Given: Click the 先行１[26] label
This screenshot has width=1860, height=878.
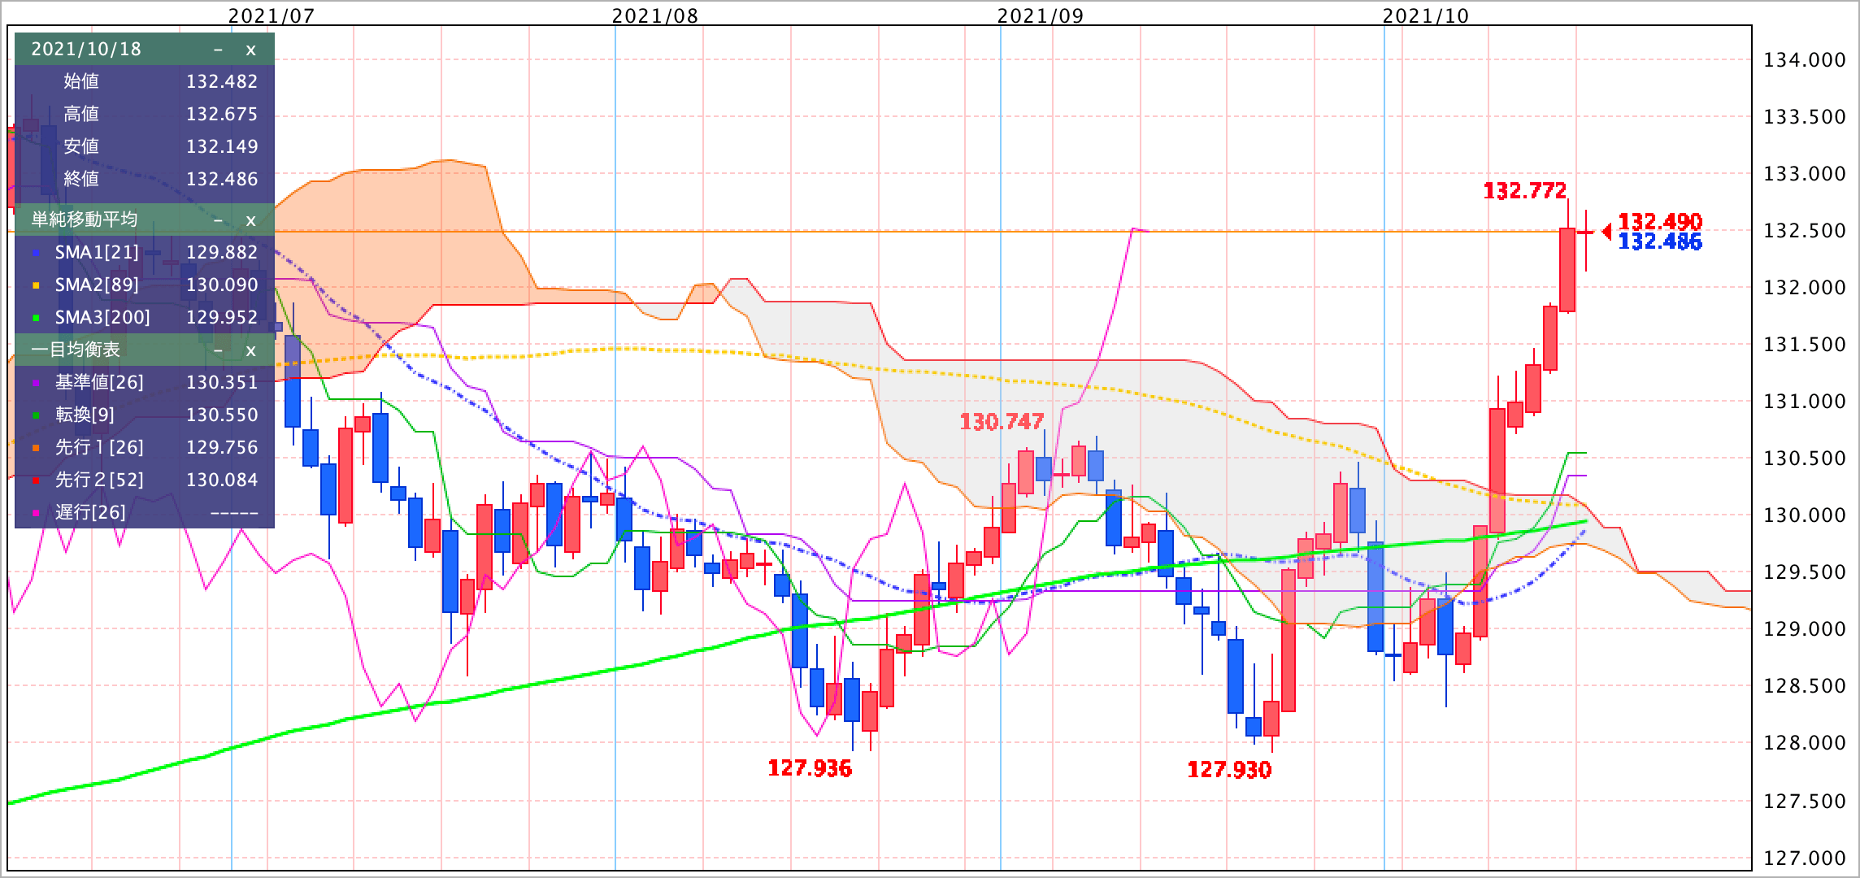Looking at the screenshot, I should [x=99, y=448].
